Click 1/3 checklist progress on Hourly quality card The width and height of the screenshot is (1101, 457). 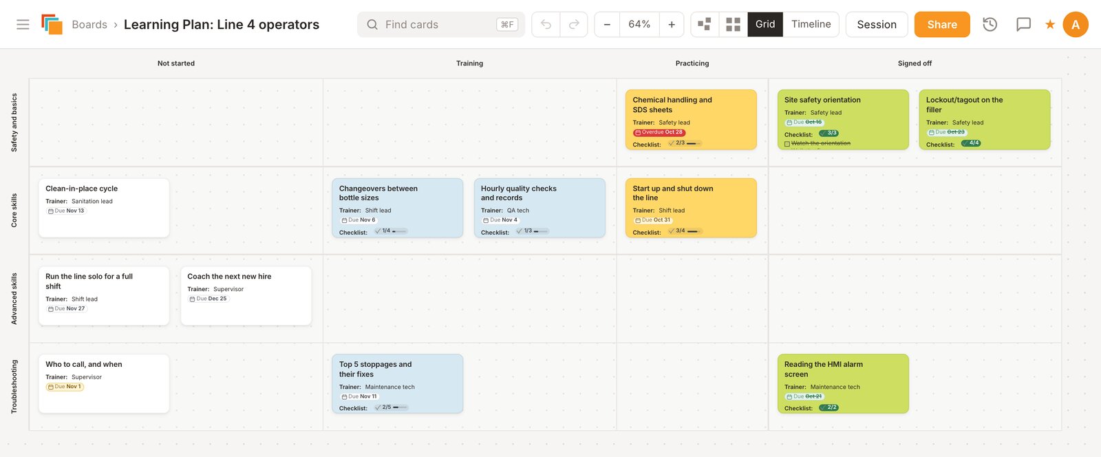click(x=533, y=231)
